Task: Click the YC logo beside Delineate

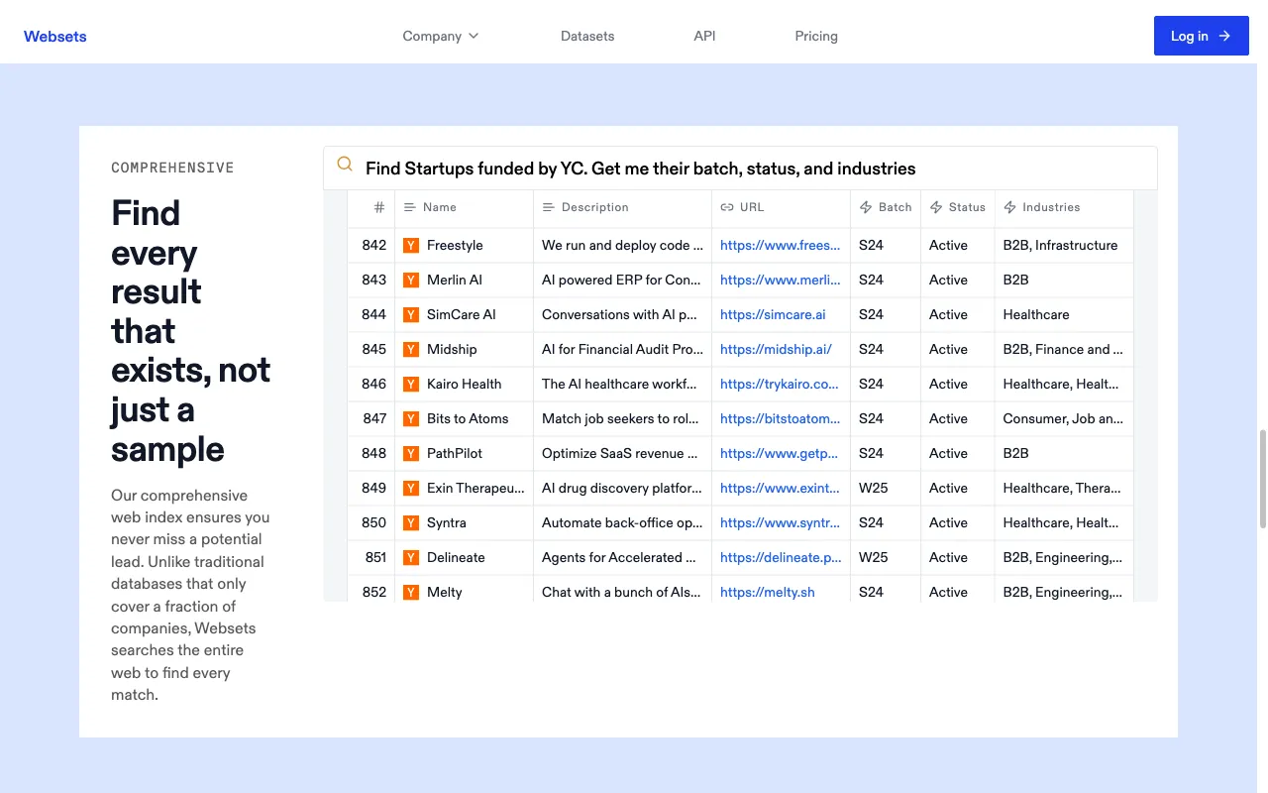Action: tap(411, 557)
